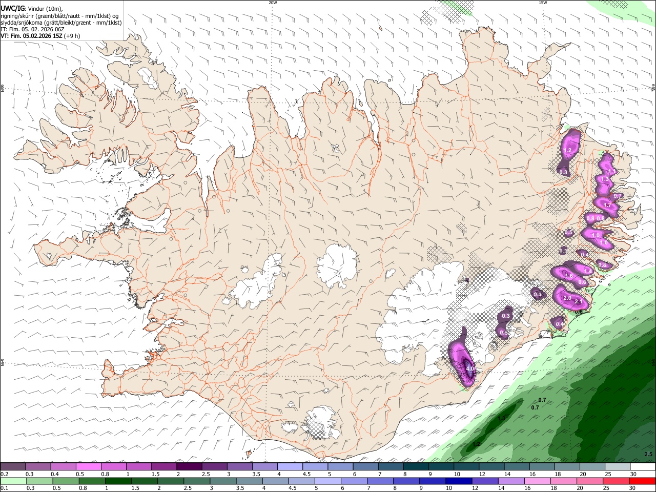The height and width of the screenshot is (492, 656).
Task: Select the 2.0 precipitation value on the map
Action: coord(567,298)
